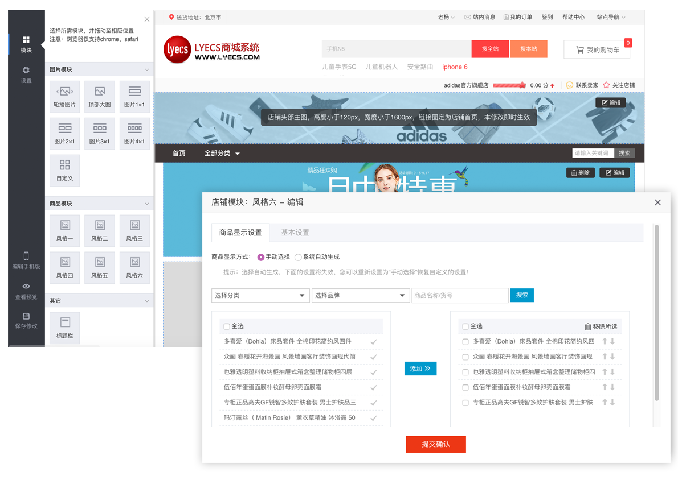
Task: Check selected item 多喜爱 (Dohia) 床品套件
Action: (x=465, y=342)
